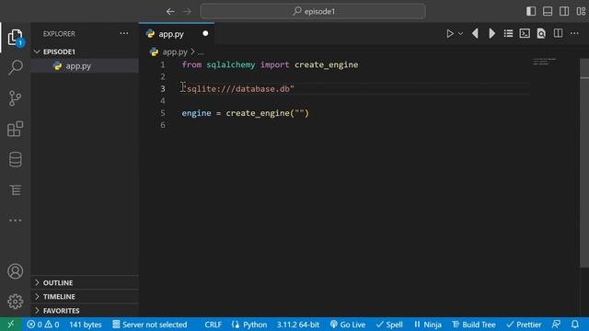
Task: Choose the 3.11.2 64-bit interpreter
Action: pos(298,325)
